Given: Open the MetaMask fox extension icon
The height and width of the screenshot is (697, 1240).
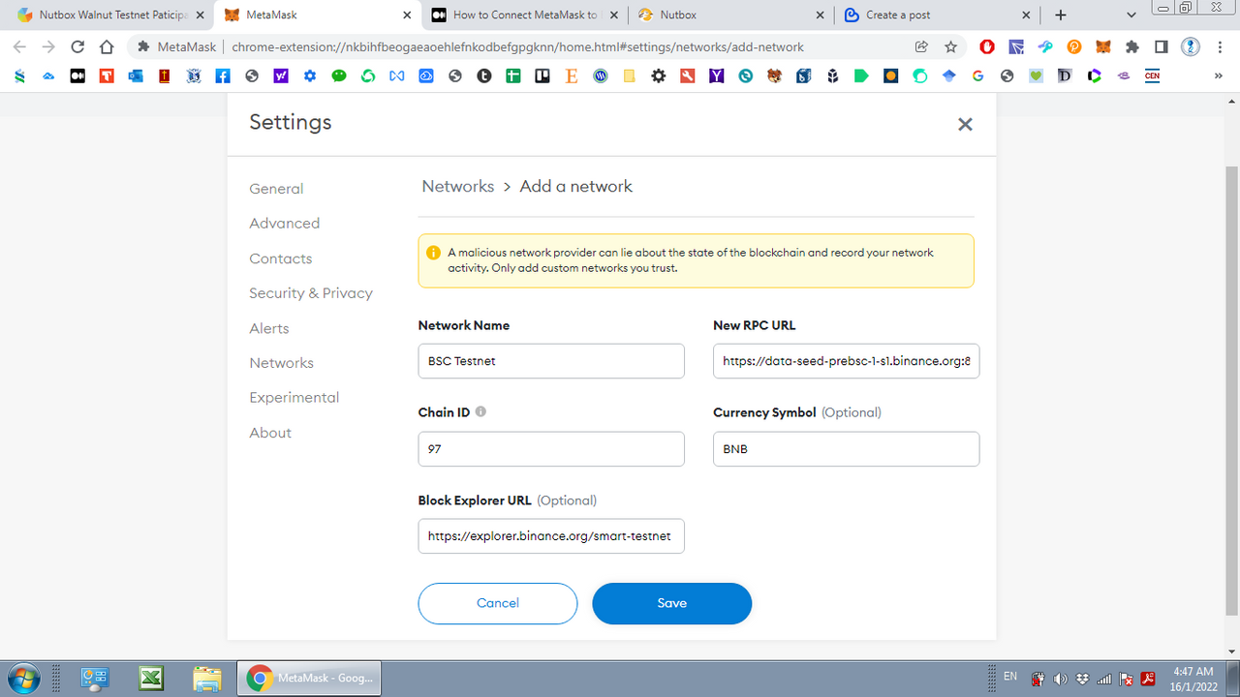Looking at the screenshot, I should coord(1103,46).
